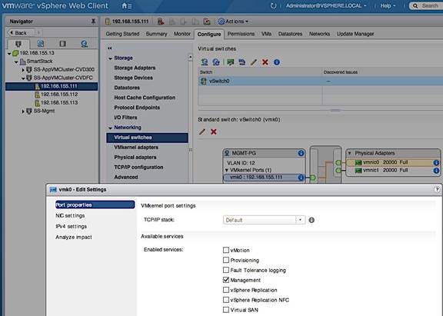This screenshot has width=443, height=316.
Task: Click migrate VMkernel adapter icon
Action: tap(241, 62)
